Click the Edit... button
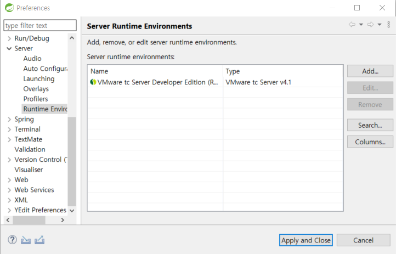 pos(370,88)
